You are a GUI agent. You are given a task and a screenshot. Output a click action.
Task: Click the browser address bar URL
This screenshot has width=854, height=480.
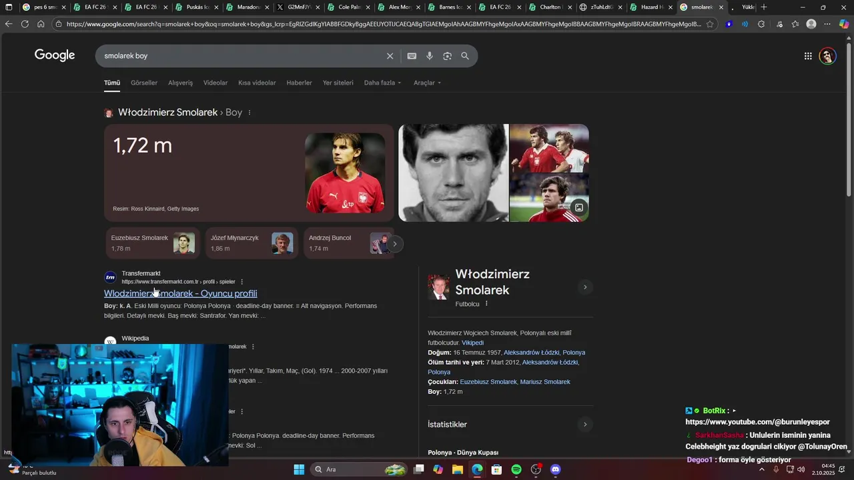(384, 24)
